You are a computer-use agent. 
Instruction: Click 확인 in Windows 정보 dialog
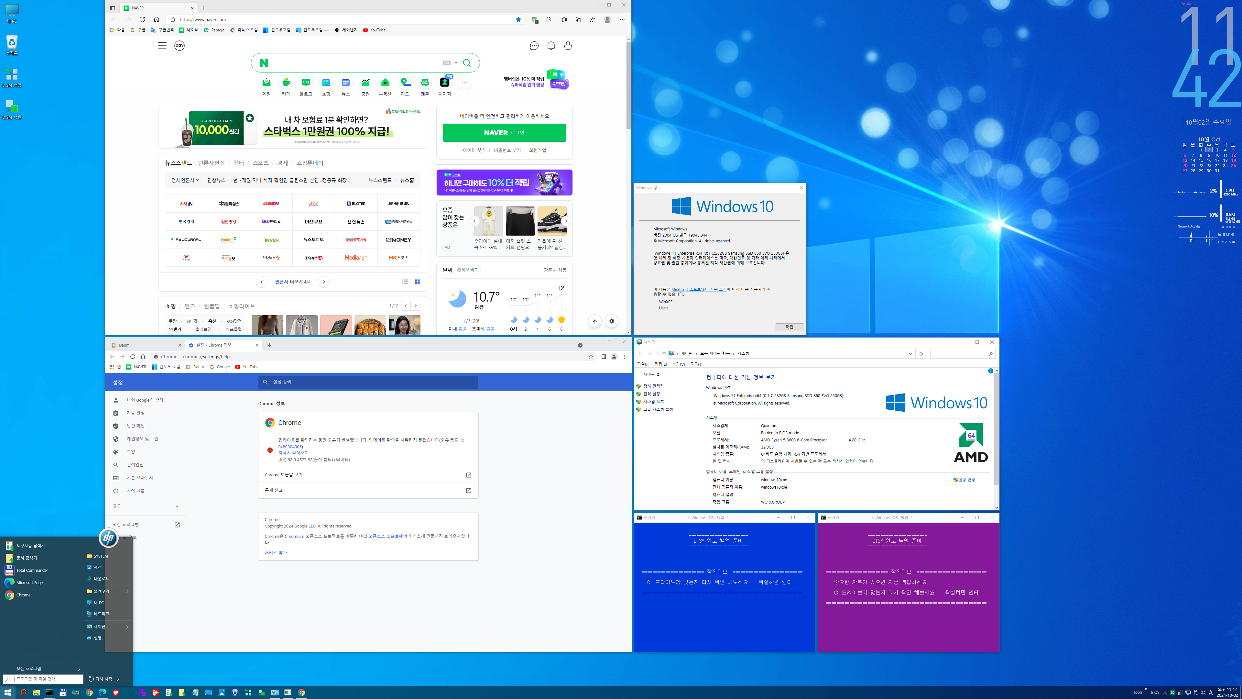[x=789, y=327]
